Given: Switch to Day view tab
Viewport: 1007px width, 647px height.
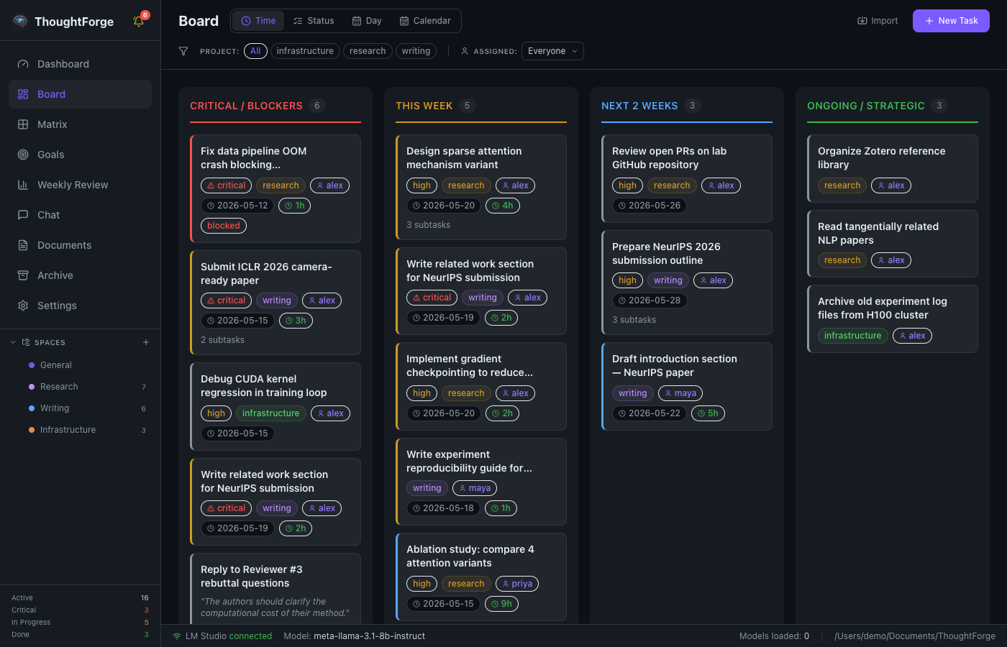Looking at the screenshot, I should [x=367, y=21].
